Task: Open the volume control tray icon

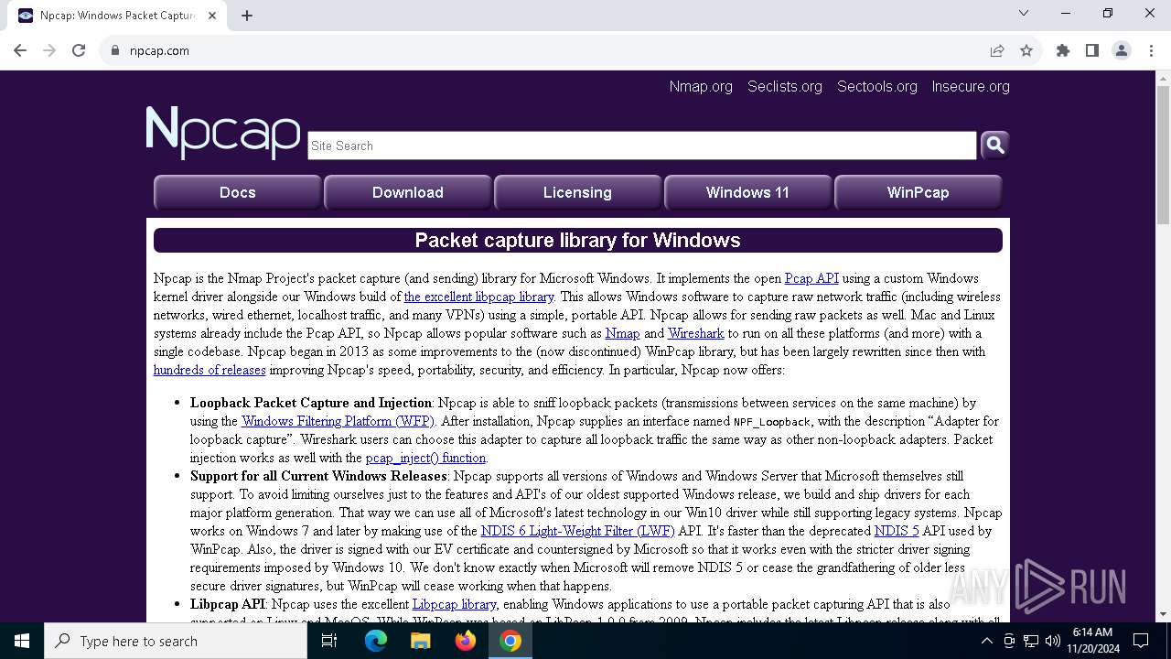Action: point(1053,641)
